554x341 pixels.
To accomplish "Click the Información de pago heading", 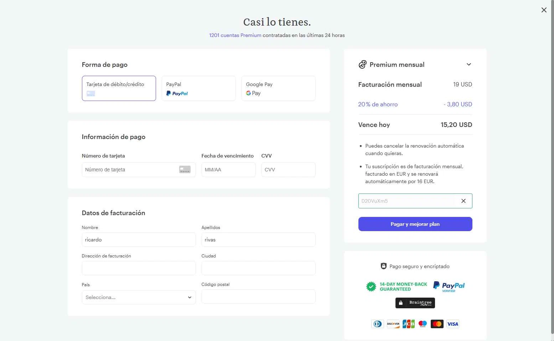I will point(114,137).
